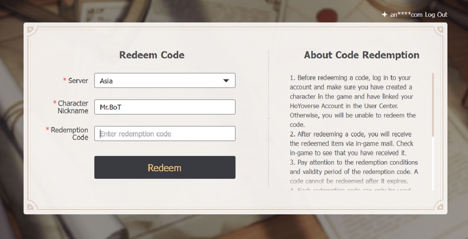This screenshot has width=468, height=239.
Task: Focus the Character Nickname field showing Mr.BoT
Action: point(165,107)
